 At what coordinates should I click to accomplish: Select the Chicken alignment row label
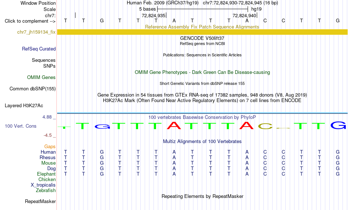(47, 179)
